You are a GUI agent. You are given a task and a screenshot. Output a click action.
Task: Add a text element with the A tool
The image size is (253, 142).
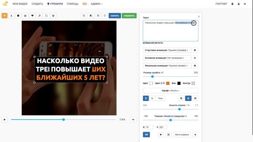pyautogui.click(x=11, y=16)
